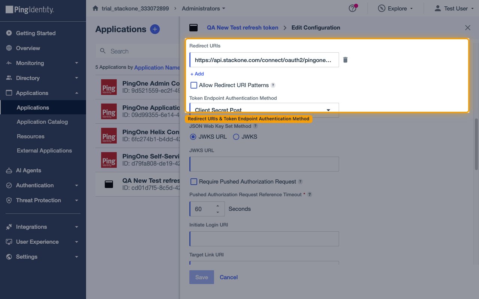The width and height of the screenshot is (479, 299).
Task: Click the Redirect URI input field
Action: click(x=264, y=60)
